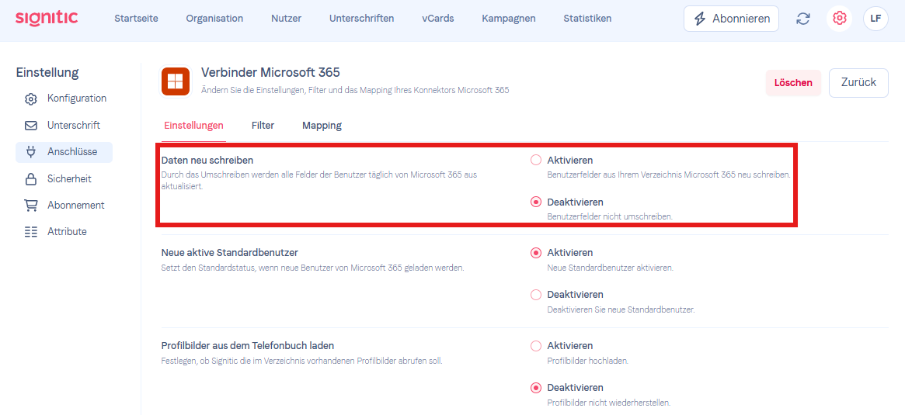Click the Microsoft 365 connector logo
905x415 pixels.
tap(175, 81)
